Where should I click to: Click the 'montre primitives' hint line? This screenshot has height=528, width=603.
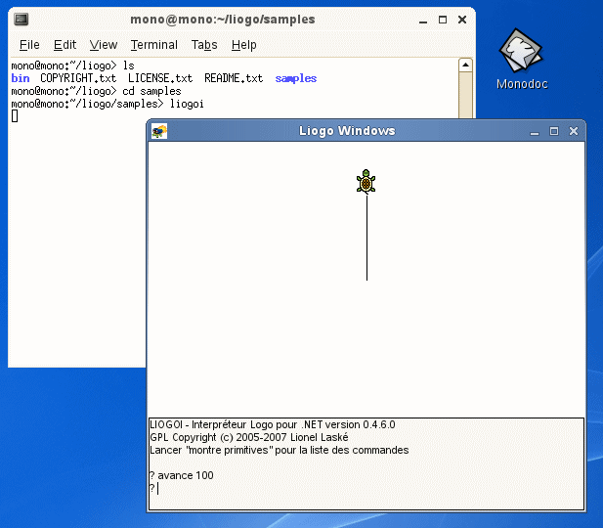[279, 450]
